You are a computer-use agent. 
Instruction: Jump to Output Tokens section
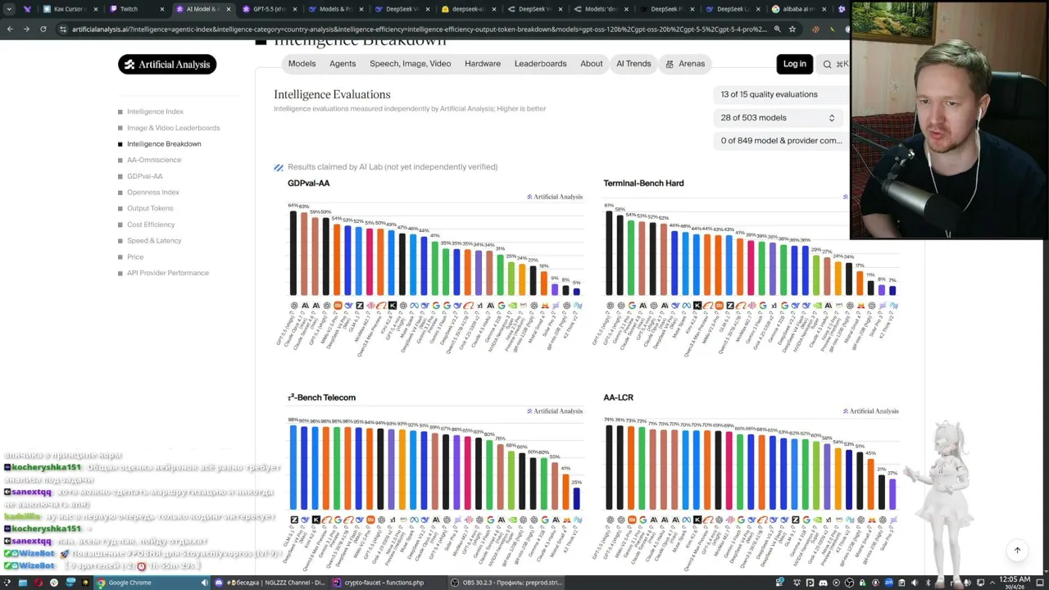tap(150, 208)
